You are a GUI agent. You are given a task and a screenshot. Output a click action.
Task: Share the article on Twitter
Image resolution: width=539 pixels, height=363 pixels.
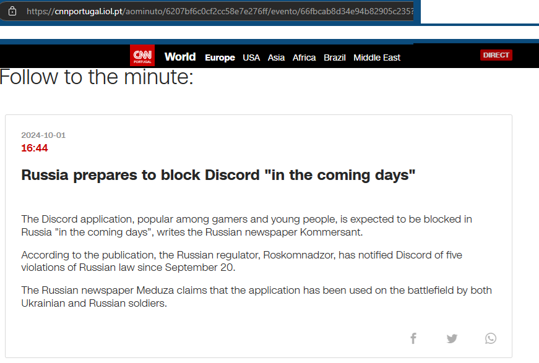tap(452, 339)
